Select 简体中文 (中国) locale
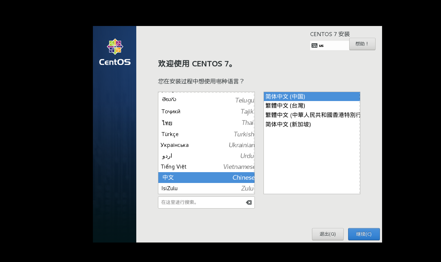Viewport: 441px width, 262px height. pos(311,96)
